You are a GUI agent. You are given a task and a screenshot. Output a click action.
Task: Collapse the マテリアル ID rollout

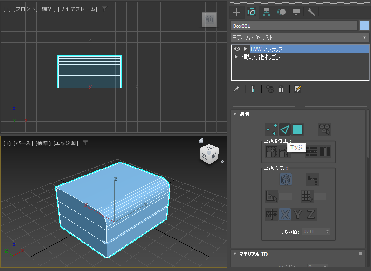pos(235,254)
